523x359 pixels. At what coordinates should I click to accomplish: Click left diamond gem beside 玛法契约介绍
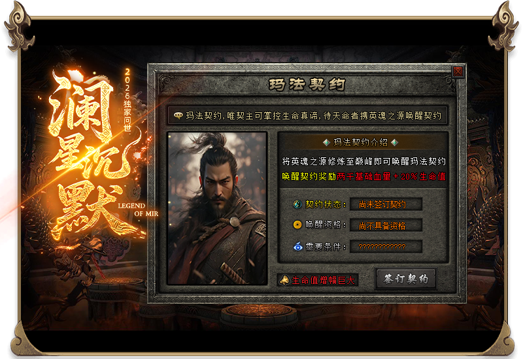(x=326, y=142)
